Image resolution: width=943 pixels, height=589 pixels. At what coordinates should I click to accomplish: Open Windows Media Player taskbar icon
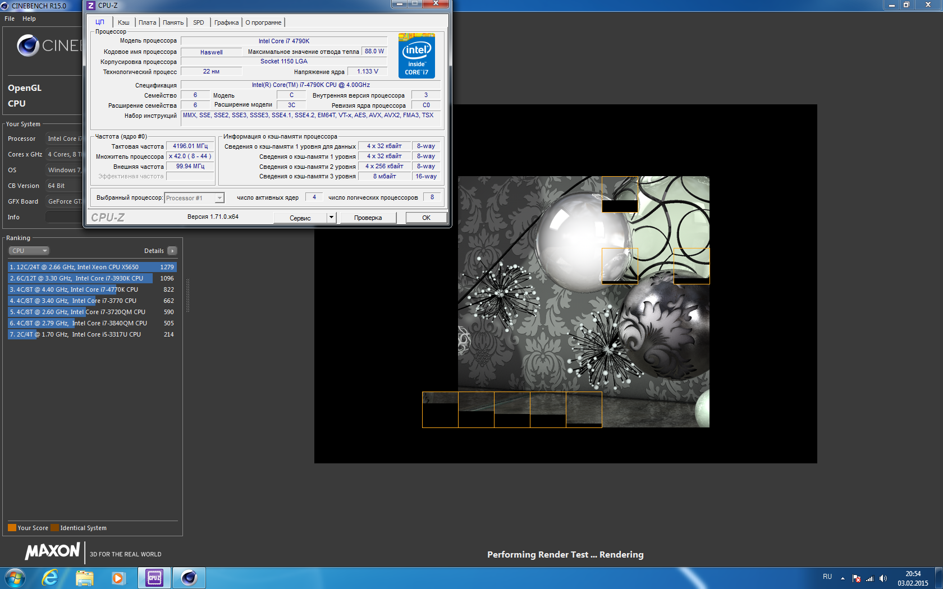coord(118,578)
